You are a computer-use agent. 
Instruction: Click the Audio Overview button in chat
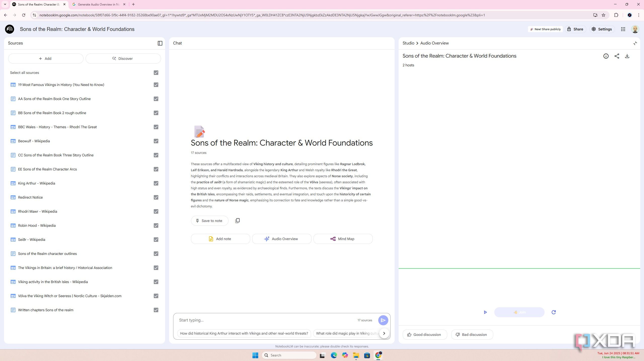282,239
